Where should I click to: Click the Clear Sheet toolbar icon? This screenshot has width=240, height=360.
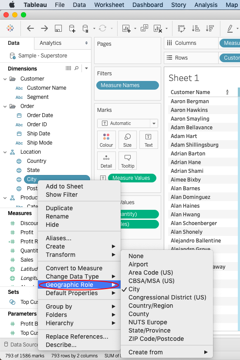pos(158,28)
